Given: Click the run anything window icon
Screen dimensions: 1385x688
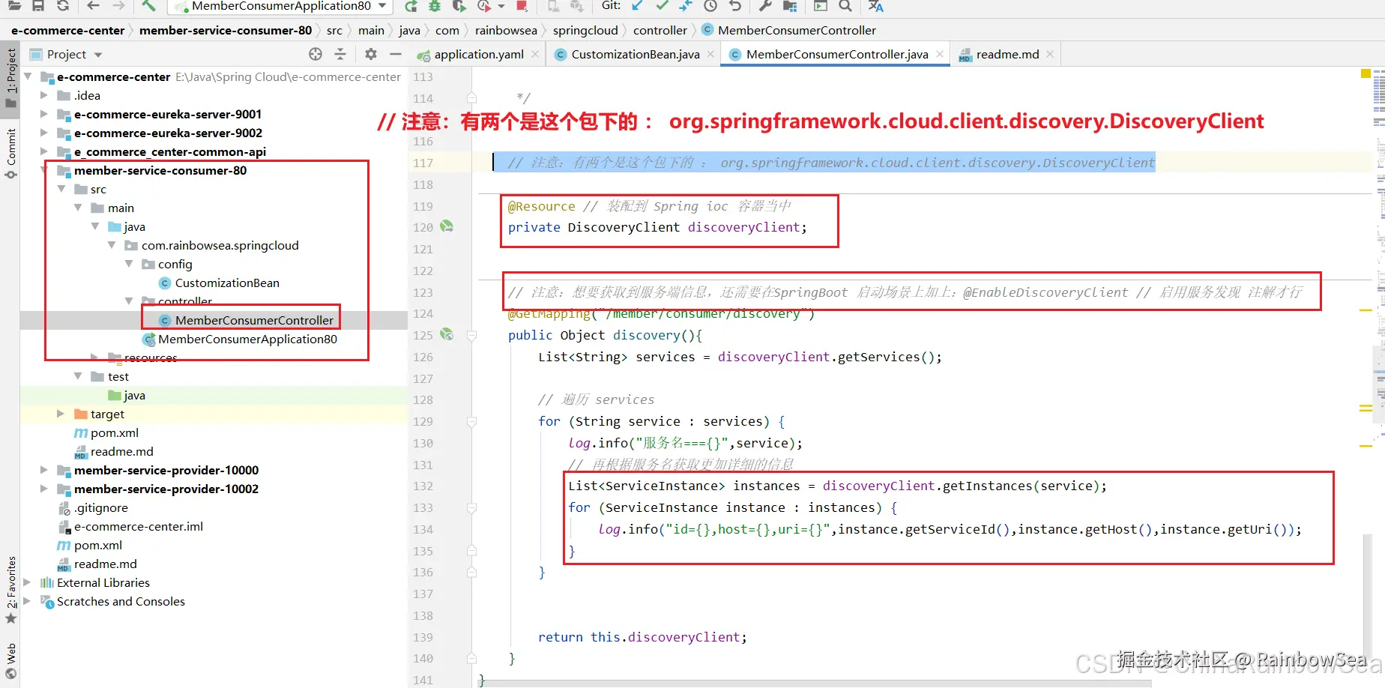Looking at the screenshot, I should click(x=821, y=6).
